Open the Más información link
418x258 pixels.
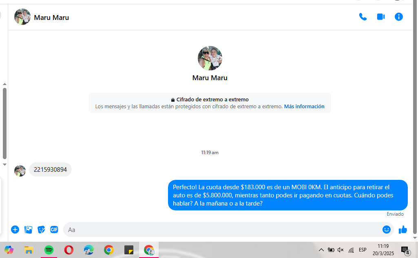pos(304,107)
